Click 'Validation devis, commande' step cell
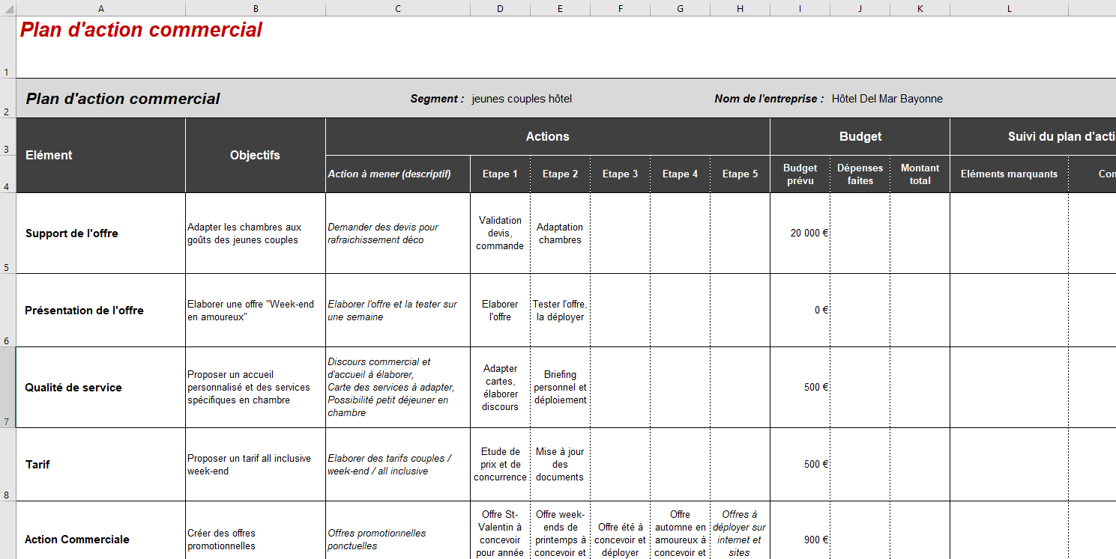This screenshot has height=559, width=1116. [500, 233]
